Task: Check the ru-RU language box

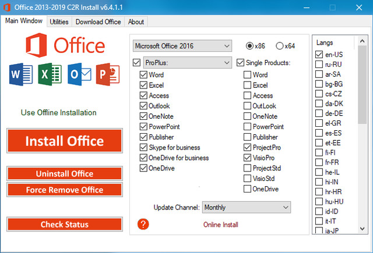Action: click(319, 64)
